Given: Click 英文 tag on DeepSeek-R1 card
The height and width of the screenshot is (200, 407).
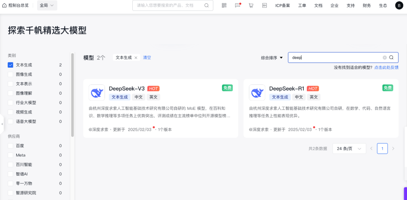Looking at the screenshot, I should pyautogui.click(x=314, y=97).
